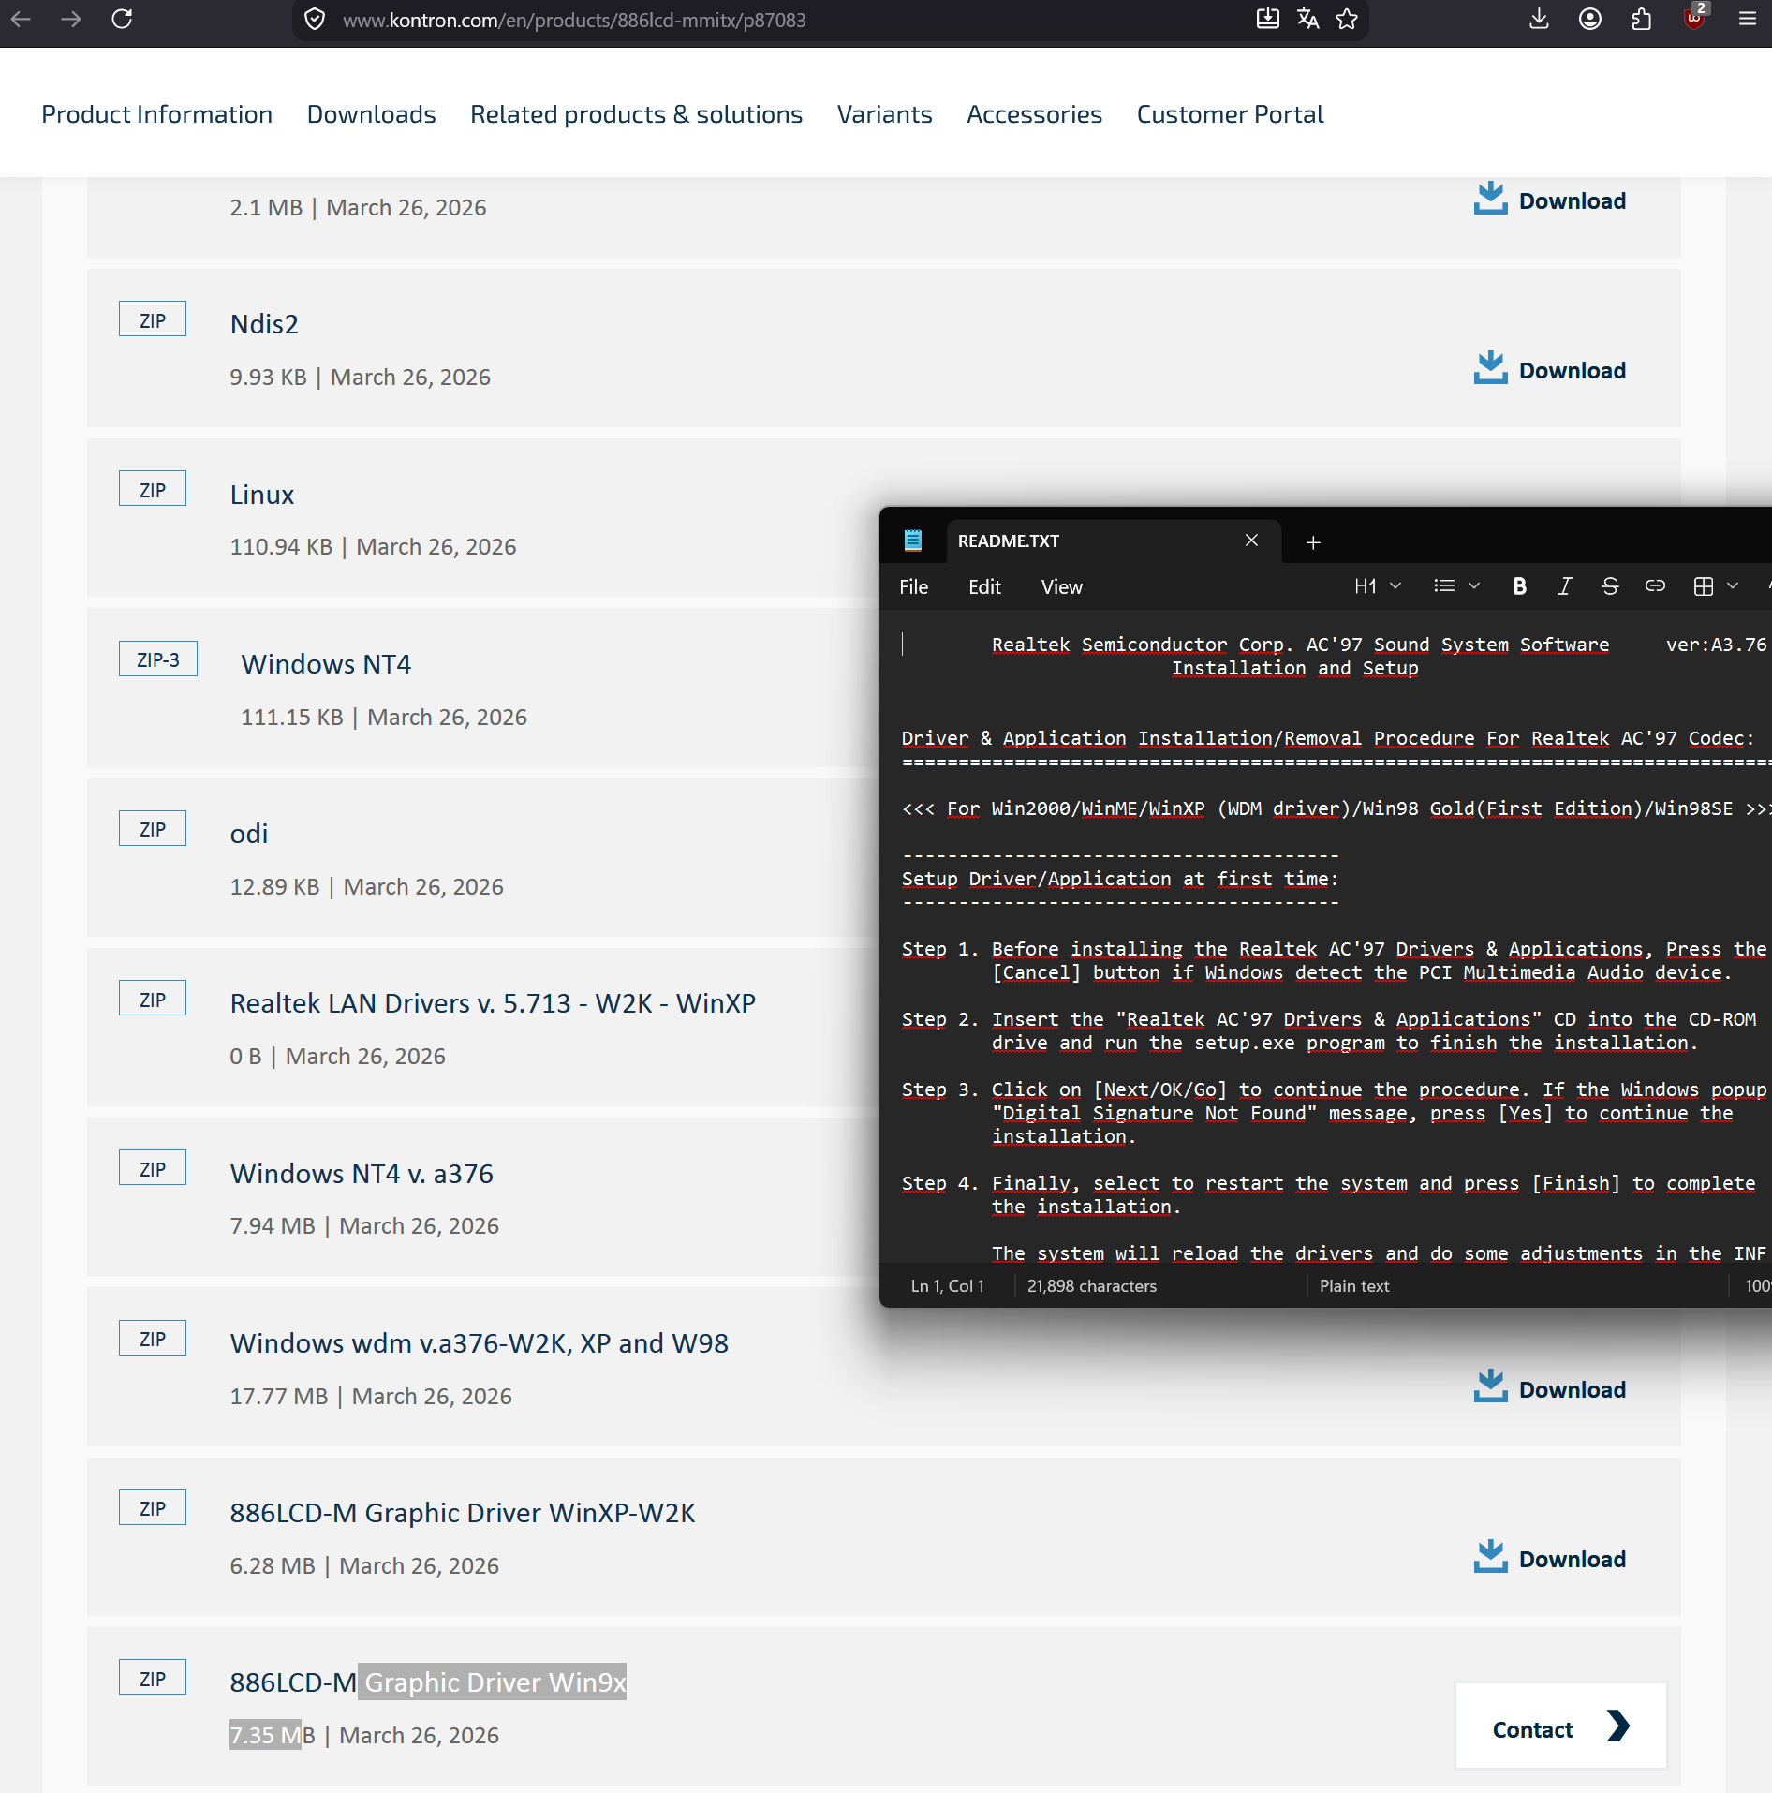Go to Product Information section

point(157,114)
